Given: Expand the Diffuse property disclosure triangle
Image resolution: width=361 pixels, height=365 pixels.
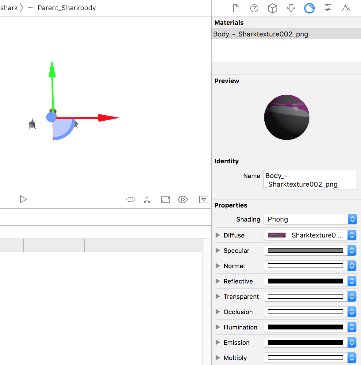Looking at the screenshot, I should click(x=218, y=235).
